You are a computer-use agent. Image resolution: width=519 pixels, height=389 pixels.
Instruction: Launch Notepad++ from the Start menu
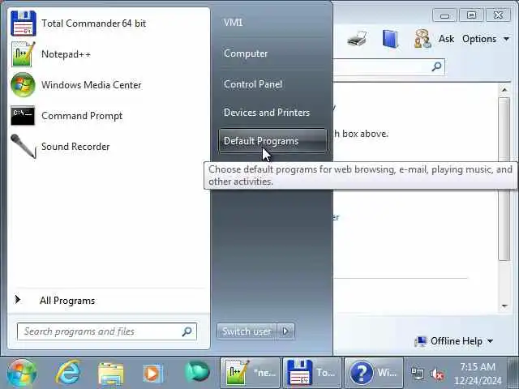pos(109,54)
